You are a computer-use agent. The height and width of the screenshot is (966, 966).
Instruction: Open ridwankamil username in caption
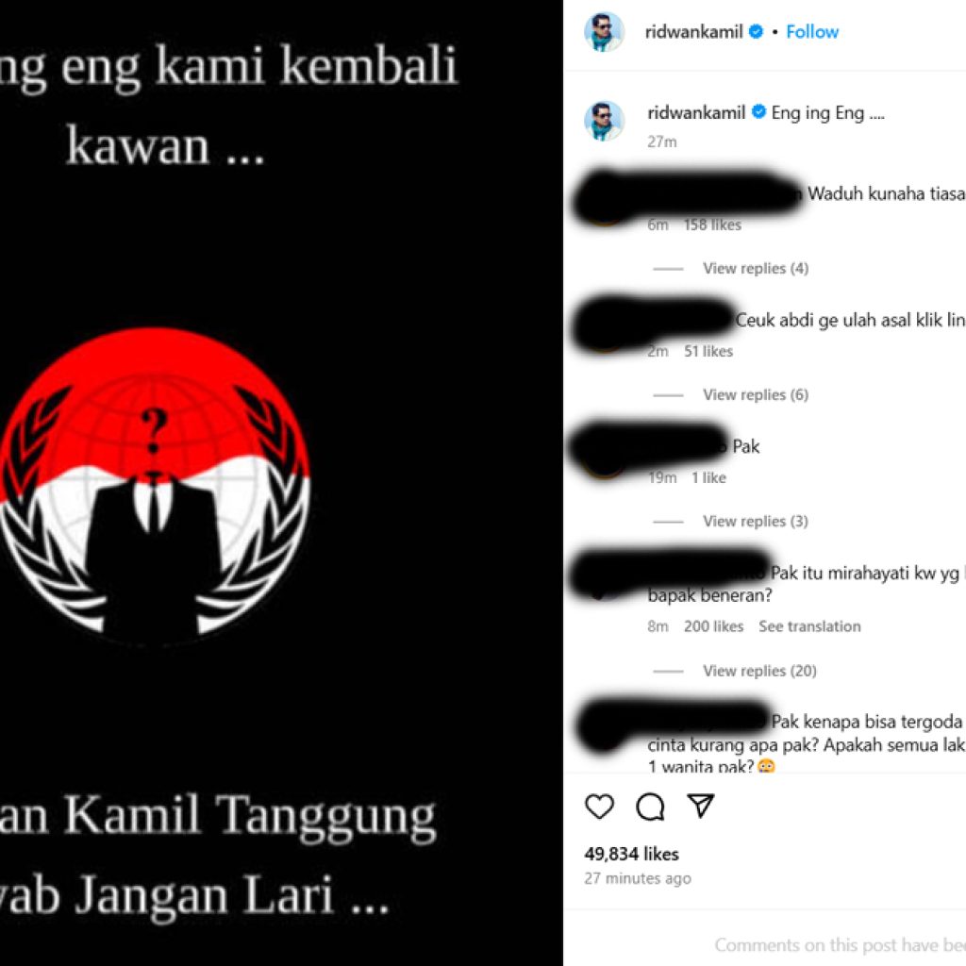(696, 112)
